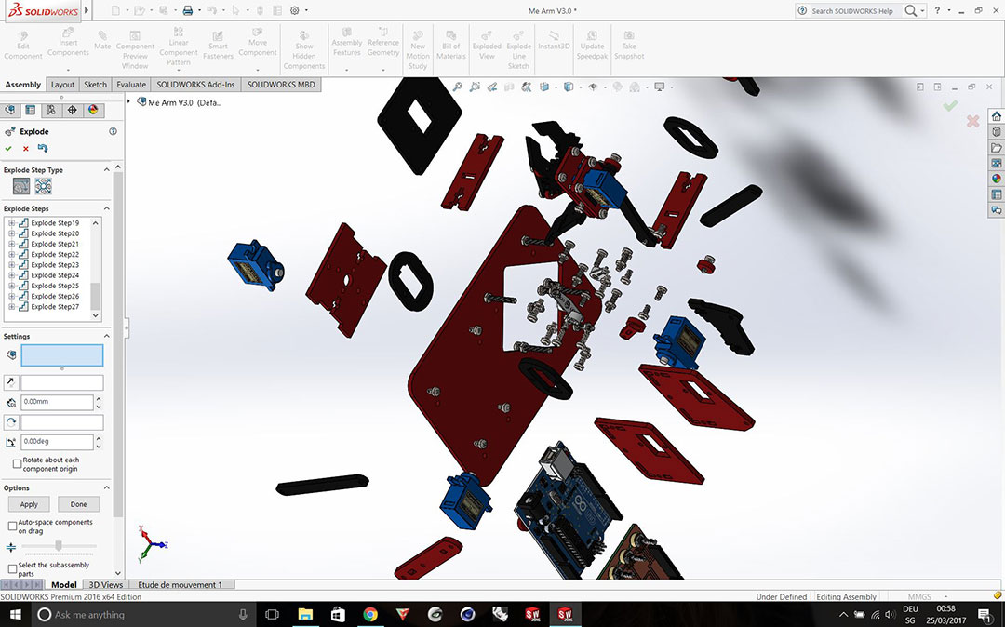The width and height of the screenshot is (1005, 627).
Task: Open File Explorer folder icon in task pane
Action: pyautogui.click(x=996, y=148)
